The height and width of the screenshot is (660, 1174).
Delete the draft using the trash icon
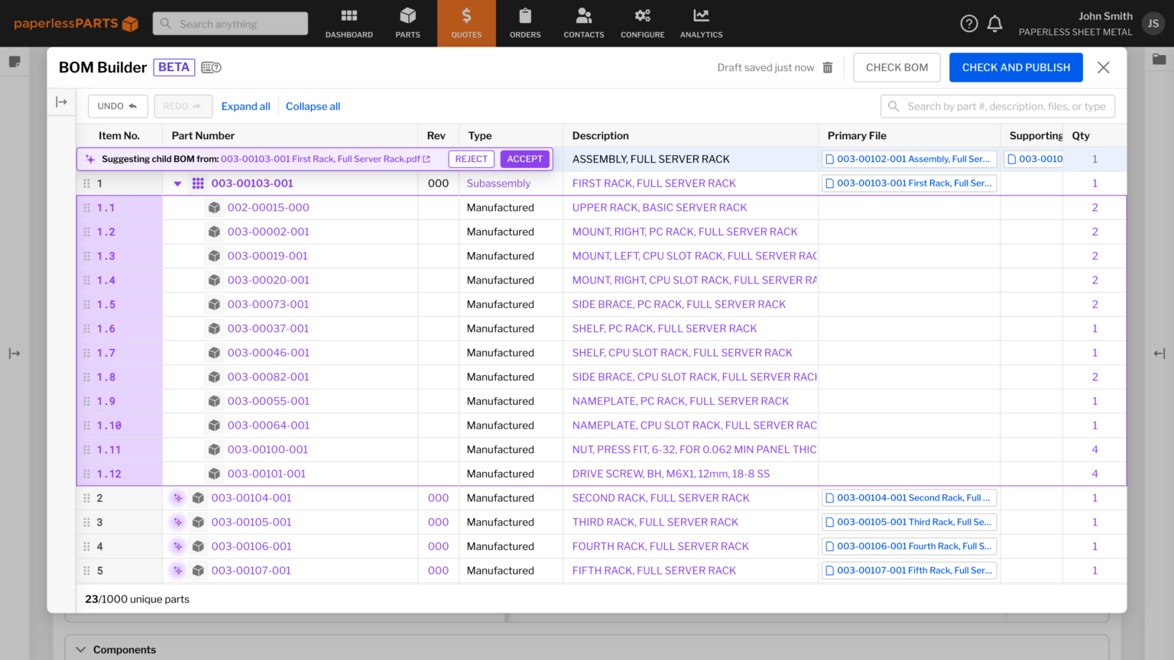(828, 67)
